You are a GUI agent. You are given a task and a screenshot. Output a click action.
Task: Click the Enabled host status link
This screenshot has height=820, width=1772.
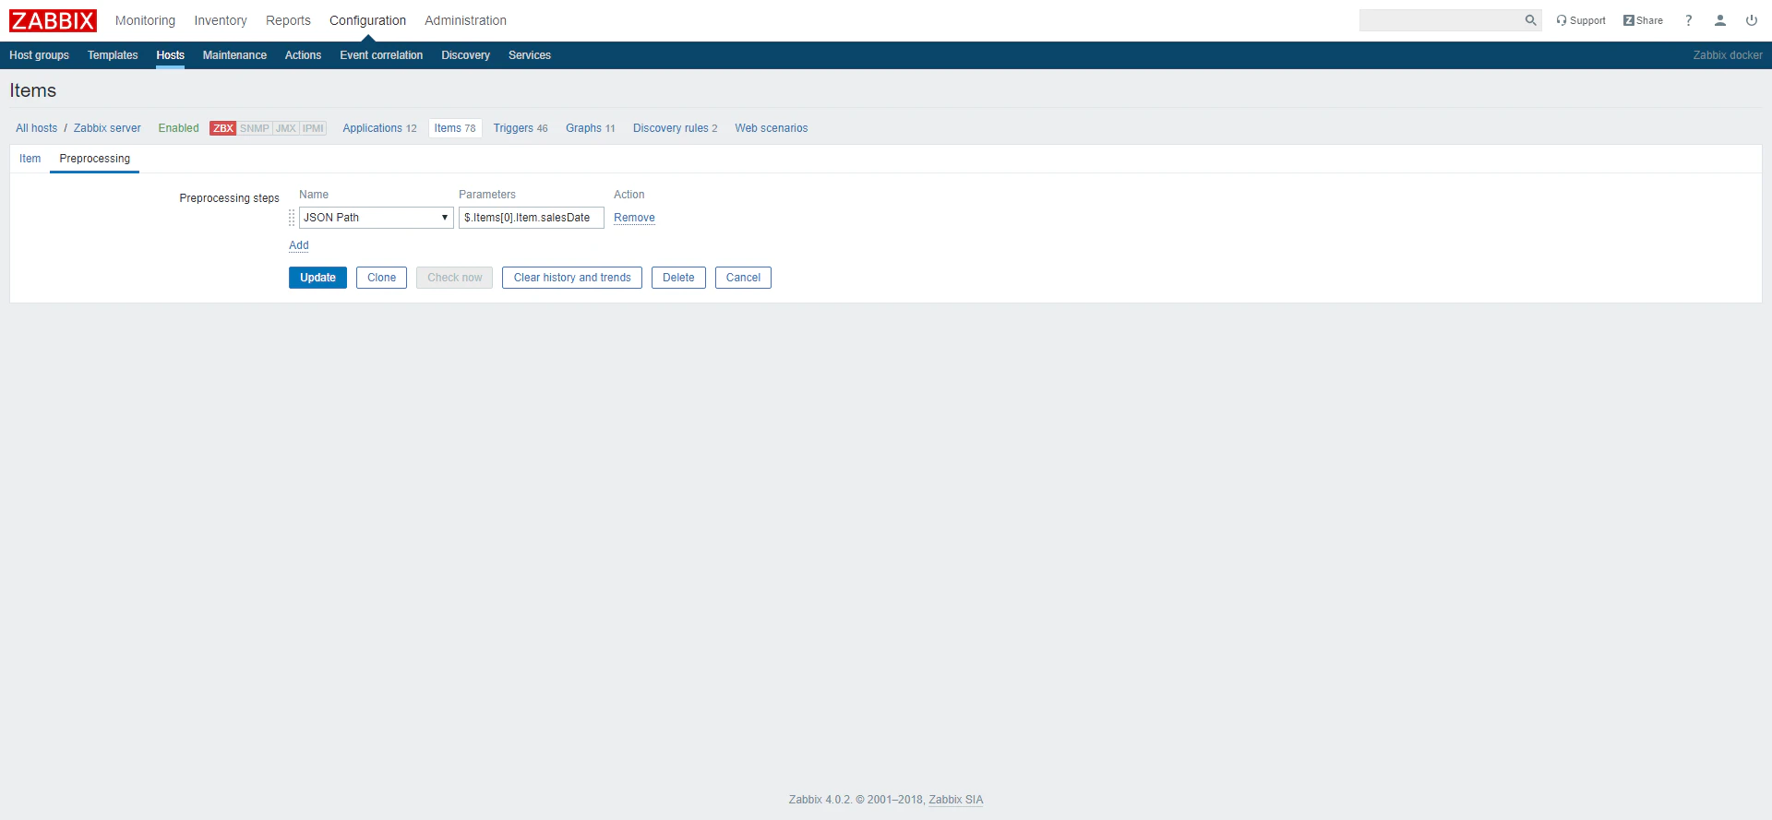click(178, 128)
